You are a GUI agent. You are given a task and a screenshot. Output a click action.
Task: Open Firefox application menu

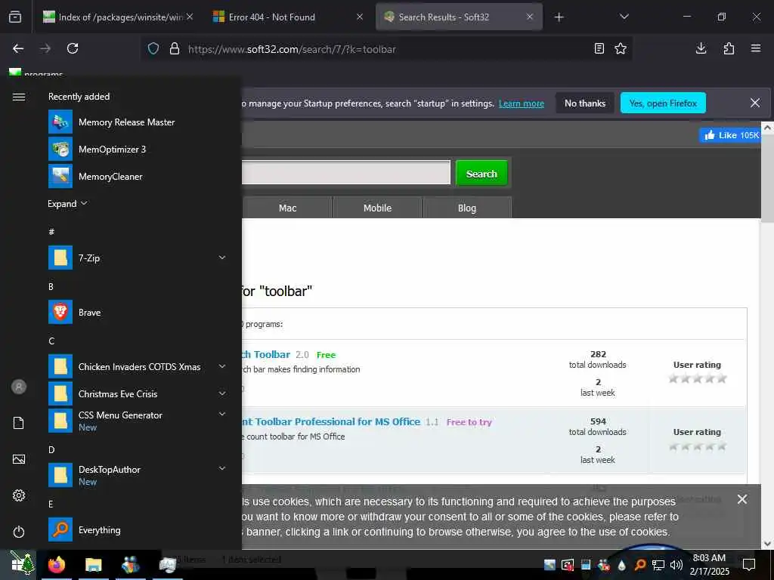pyautogui.click(x=756, y=48)
